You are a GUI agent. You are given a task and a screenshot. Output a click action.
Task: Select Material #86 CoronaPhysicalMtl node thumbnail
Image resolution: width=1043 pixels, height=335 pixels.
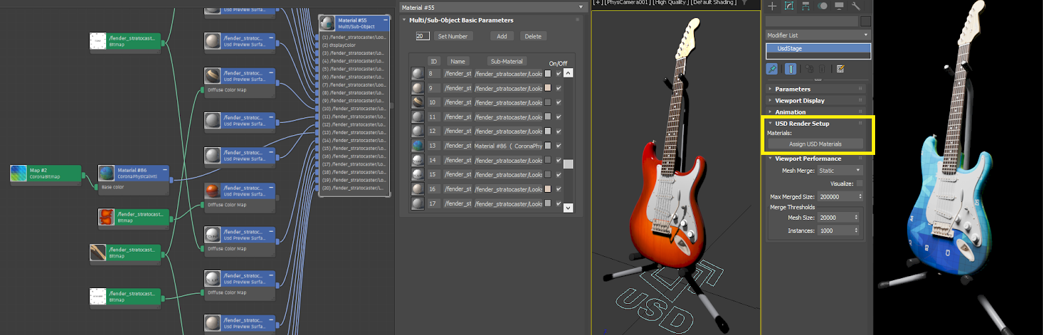pos(106,173)
